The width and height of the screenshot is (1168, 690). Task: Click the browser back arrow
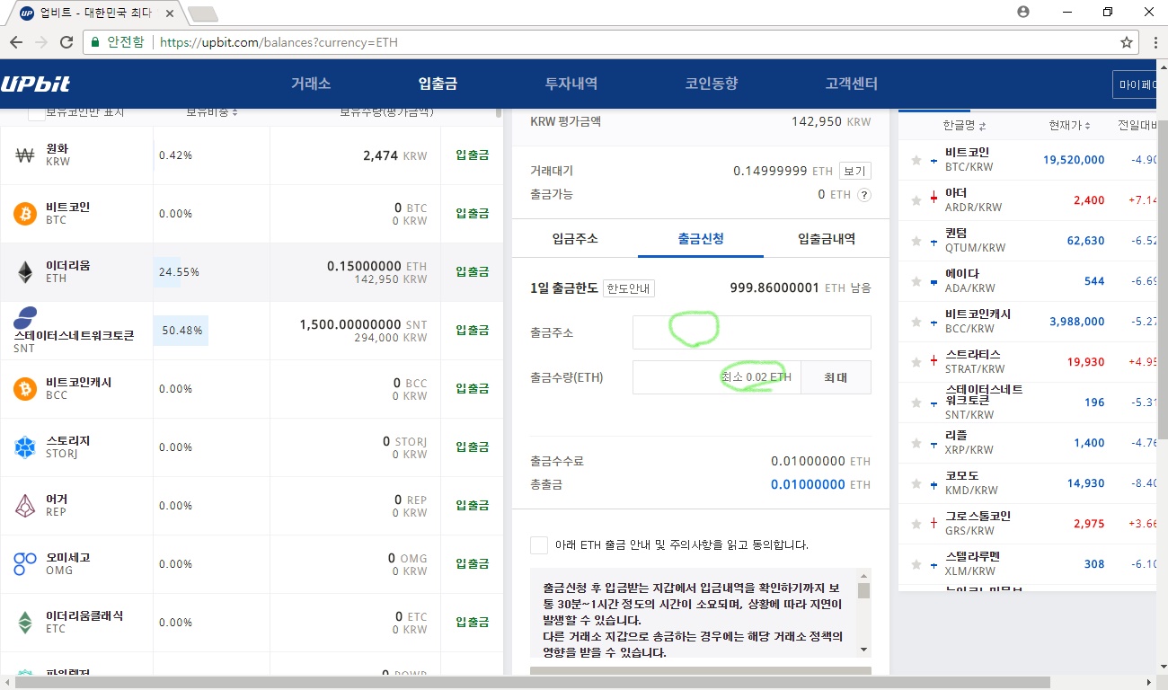16,42
